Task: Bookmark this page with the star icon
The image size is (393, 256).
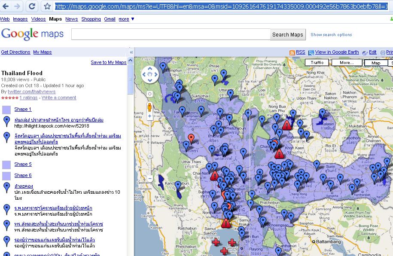Action: [x=47, y=6]
